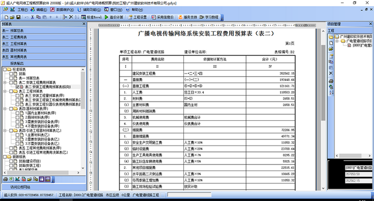This screenshot has height=201, width=374.
Task: Click the report tree vertical scrollbar
Action: [83, 119]
